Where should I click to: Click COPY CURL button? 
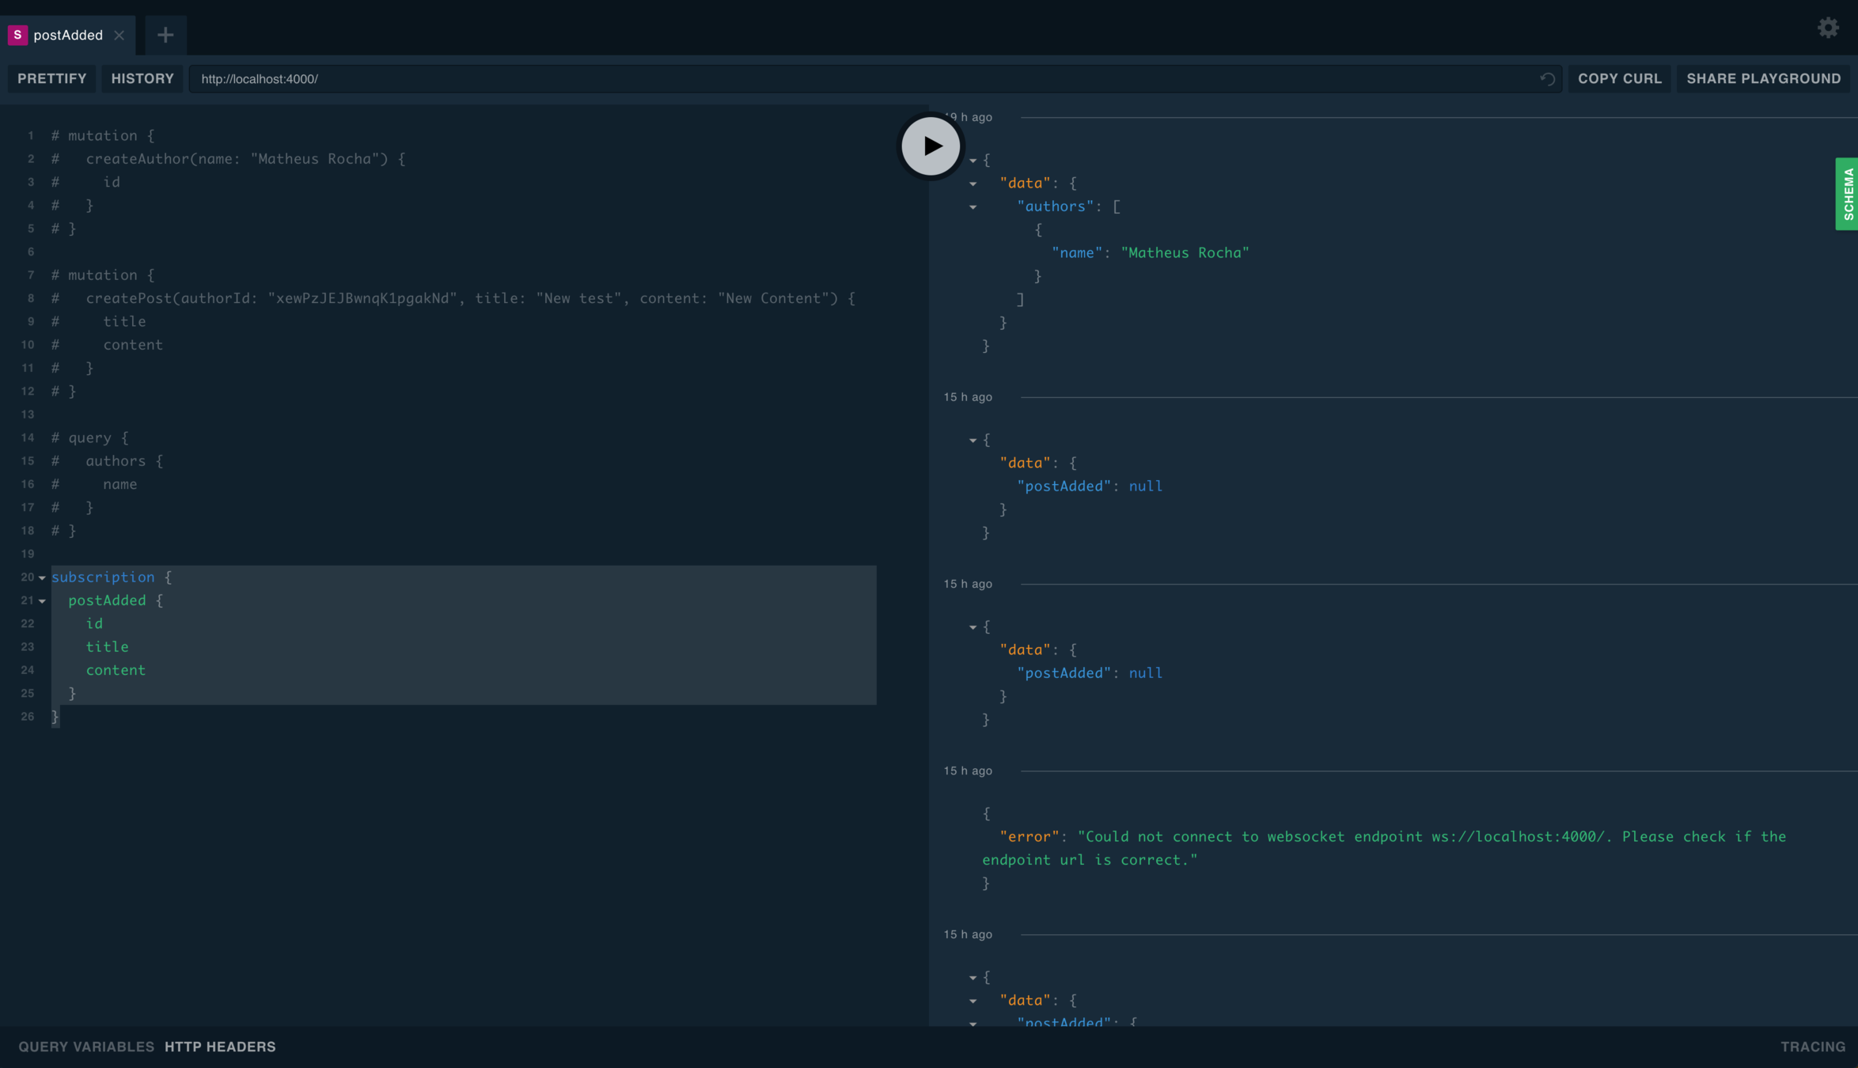click(1619, 78)
